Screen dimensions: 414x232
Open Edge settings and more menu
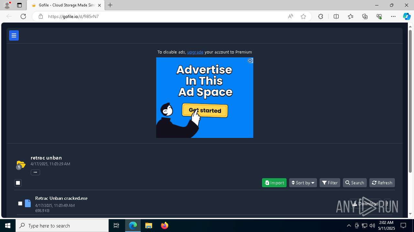[393, 16]
